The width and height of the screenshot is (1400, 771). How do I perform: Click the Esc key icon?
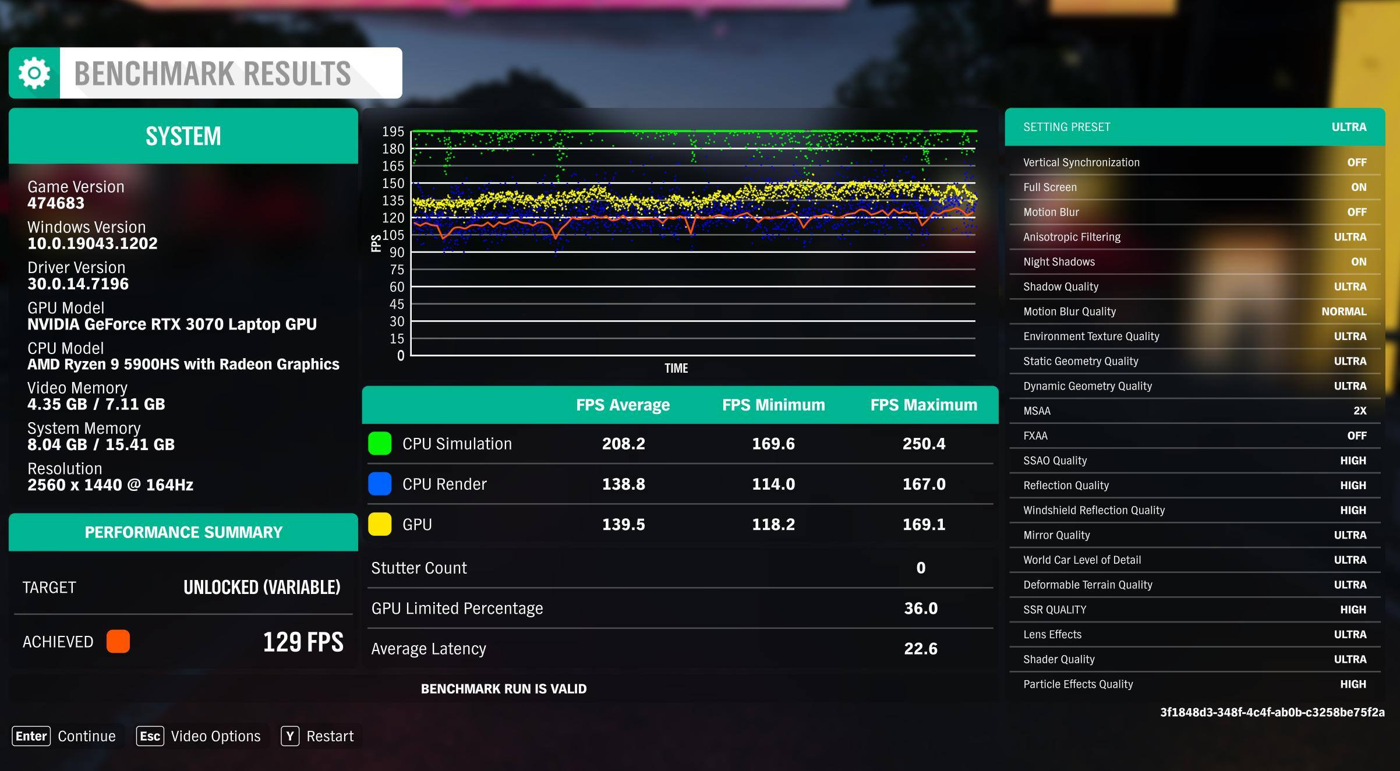pyautogui.click(x=150, y=736)
